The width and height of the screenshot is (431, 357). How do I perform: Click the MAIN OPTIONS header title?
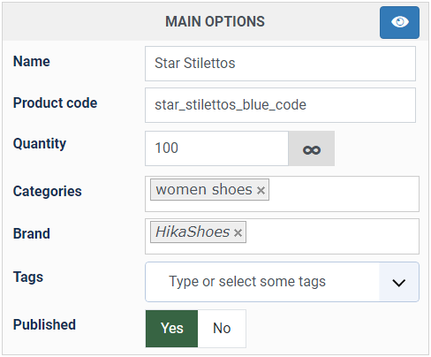(x=215, y=22)
